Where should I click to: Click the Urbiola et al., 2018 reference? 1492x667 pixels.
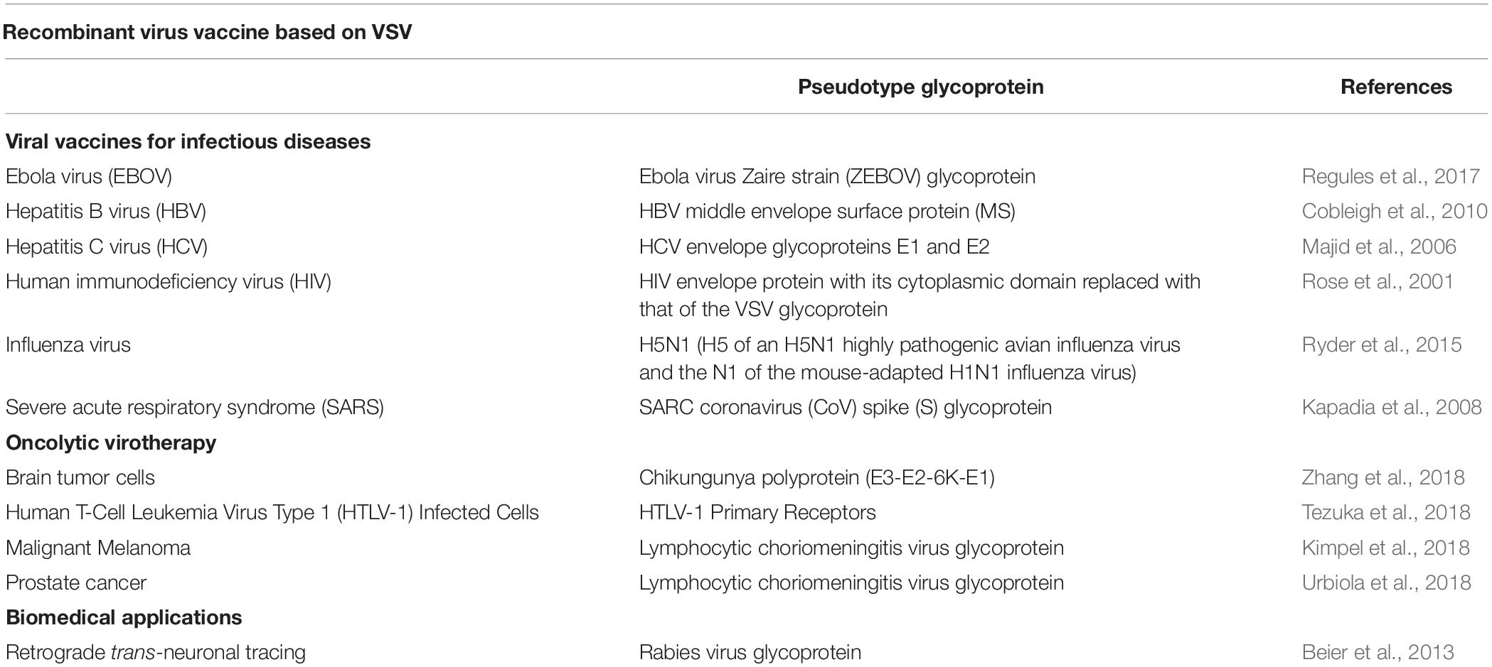click(1386, 582)
